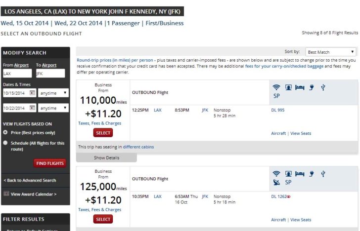Click the USB port icon for DL 995
Screen dimensions: 360x231
323,87
